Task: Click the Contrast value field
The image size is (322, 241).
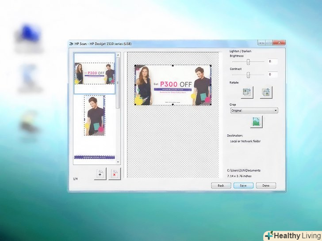Action: (x=272, y=75)
